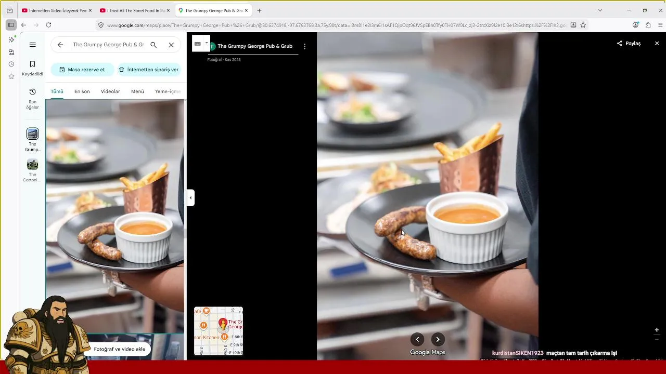Click Masa rezerve et button

coord(82,70)
